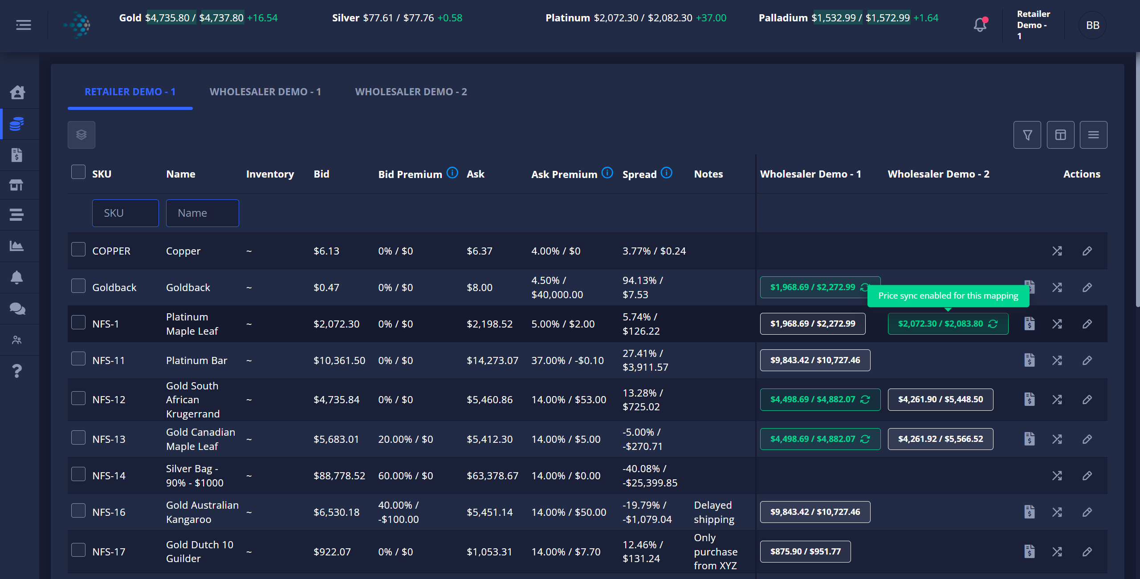Click the Gold spot price ticker
This screenshot has height=579, width=1140.
(198, 18)
